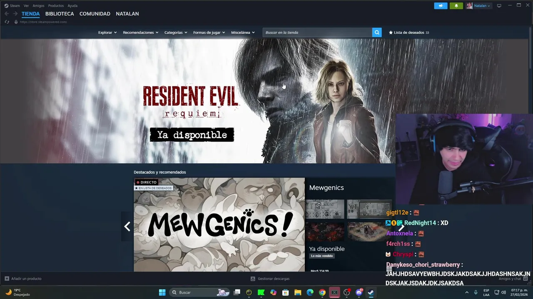This screenshot has height=299, width=533.
Task: Click the Steam logo in the menu bar
Action: (x=6, y=6)
